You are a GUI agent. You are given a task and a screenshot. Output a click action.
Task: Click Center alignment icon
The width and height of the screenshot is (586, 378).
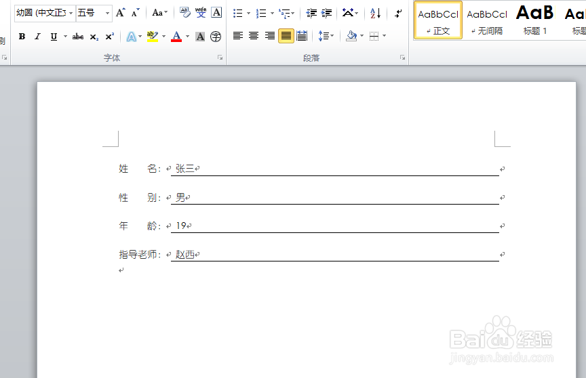point(254,36)
